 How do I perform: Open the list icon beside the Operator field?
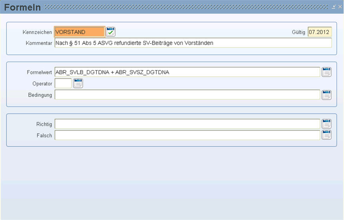point(78,83)
